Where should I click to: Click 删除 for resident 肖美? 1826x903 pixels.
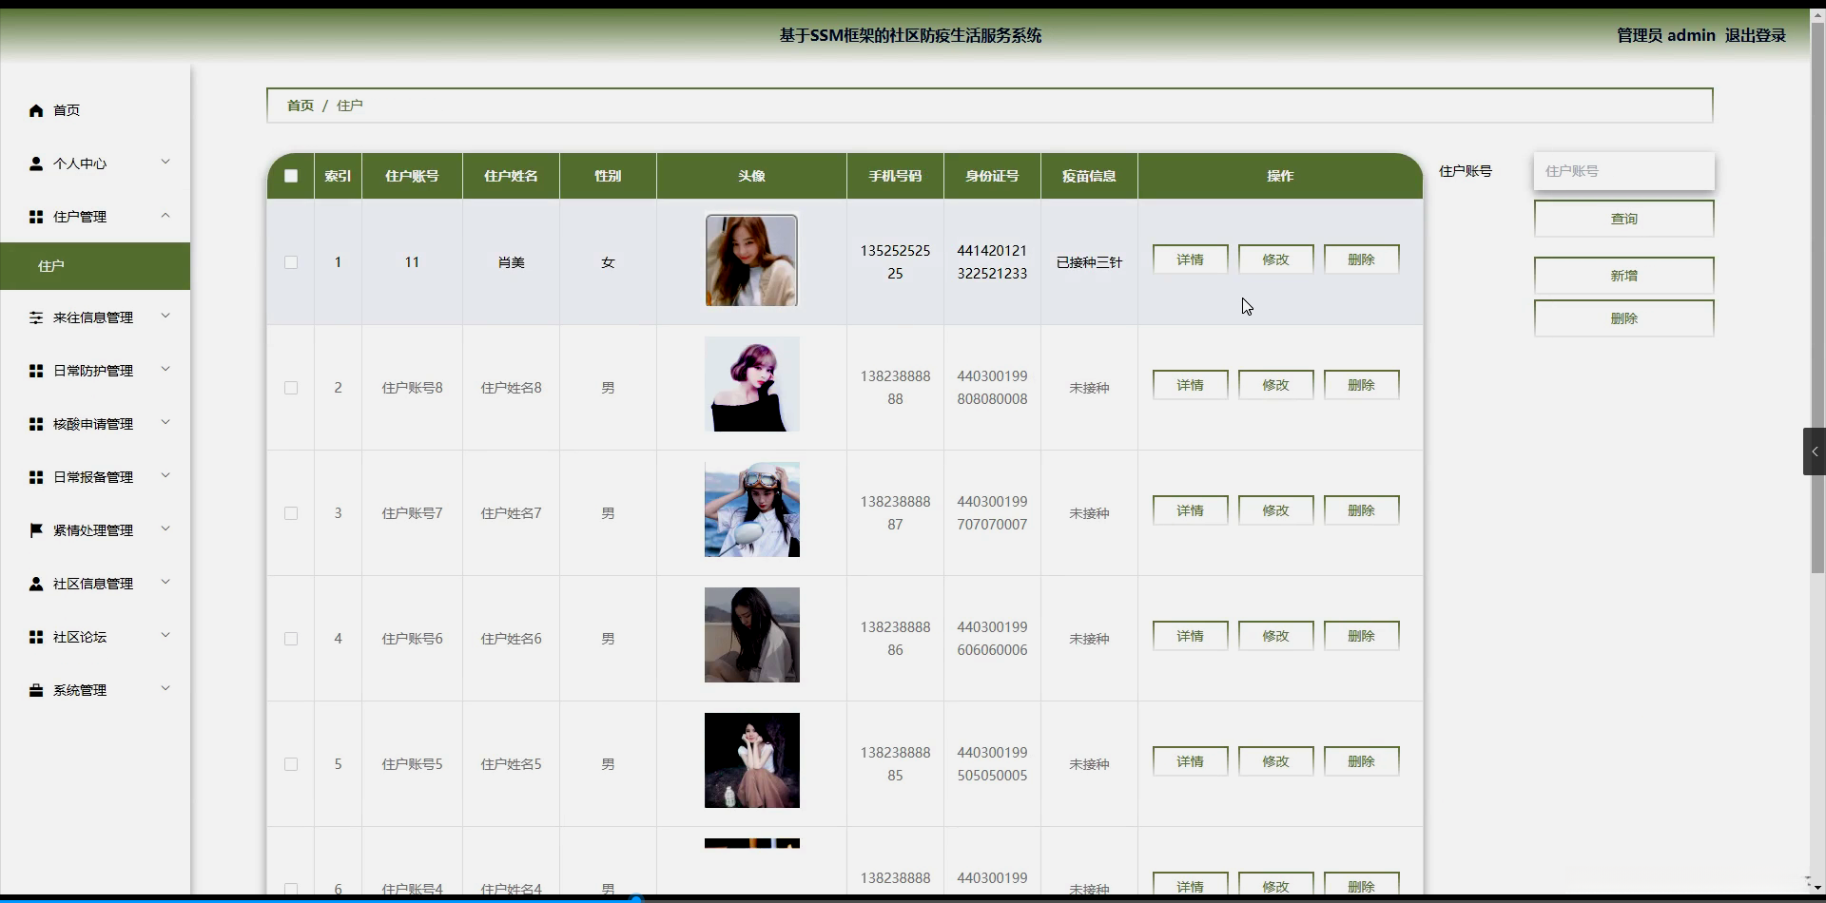pyautogui.click(x=1361, y=259)
